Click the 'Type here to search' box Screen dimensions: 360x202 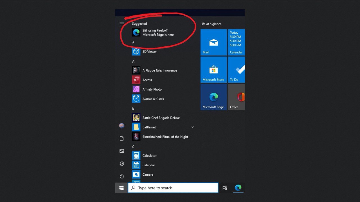click(173, 188)
